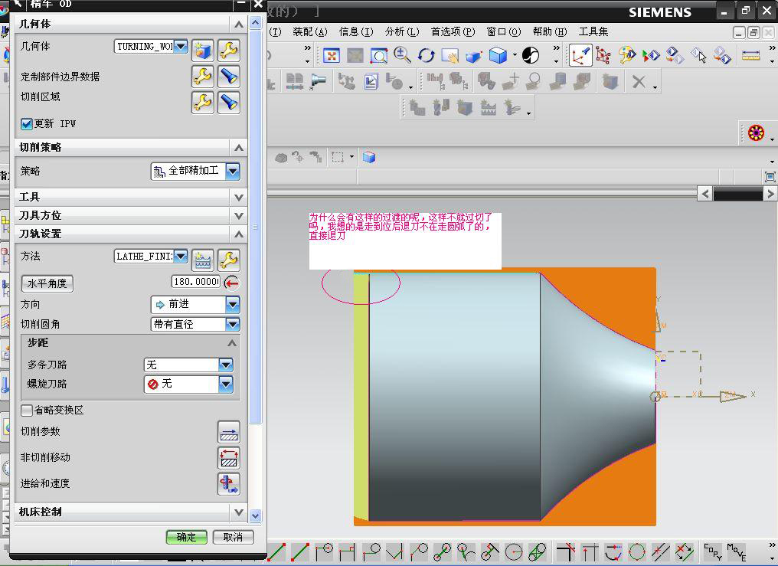The width and height of the screenshot is (778, 566).
Task: Click the Fit view icon in toolbar
Action: point(331,56)
